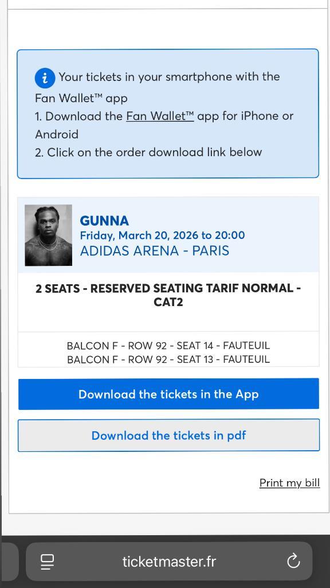Viewport: 330px width, 588px height.
Task: Tap the blue Fan Wallet info banner
Action: [x=168, y=114]
